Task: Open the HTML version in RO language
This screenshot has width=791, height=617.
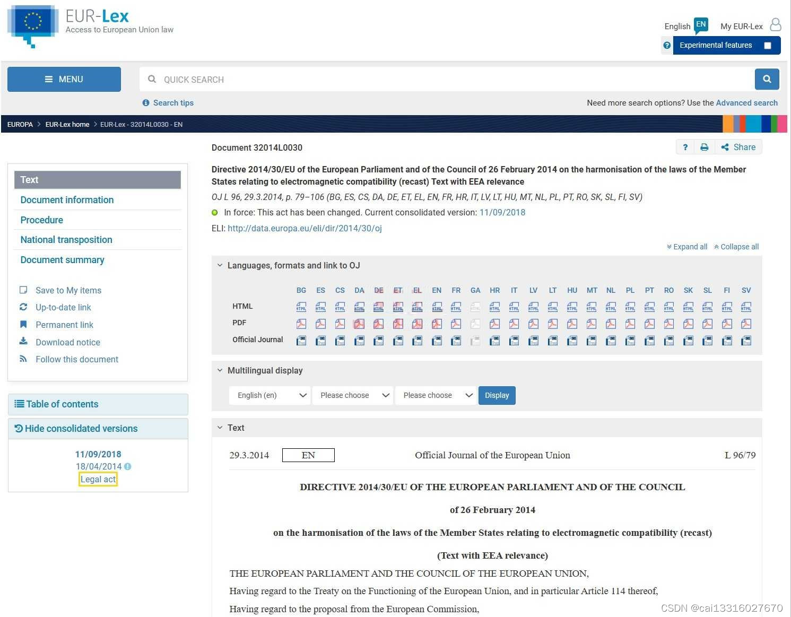Action: coord(669,307)
